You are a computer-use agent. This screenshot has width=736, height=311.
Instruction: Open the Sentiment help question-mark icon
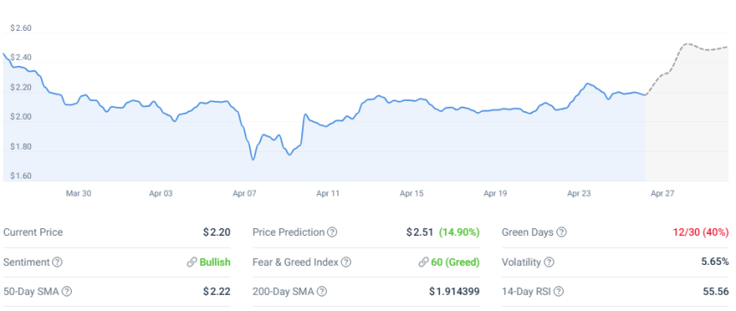point(57,262)
